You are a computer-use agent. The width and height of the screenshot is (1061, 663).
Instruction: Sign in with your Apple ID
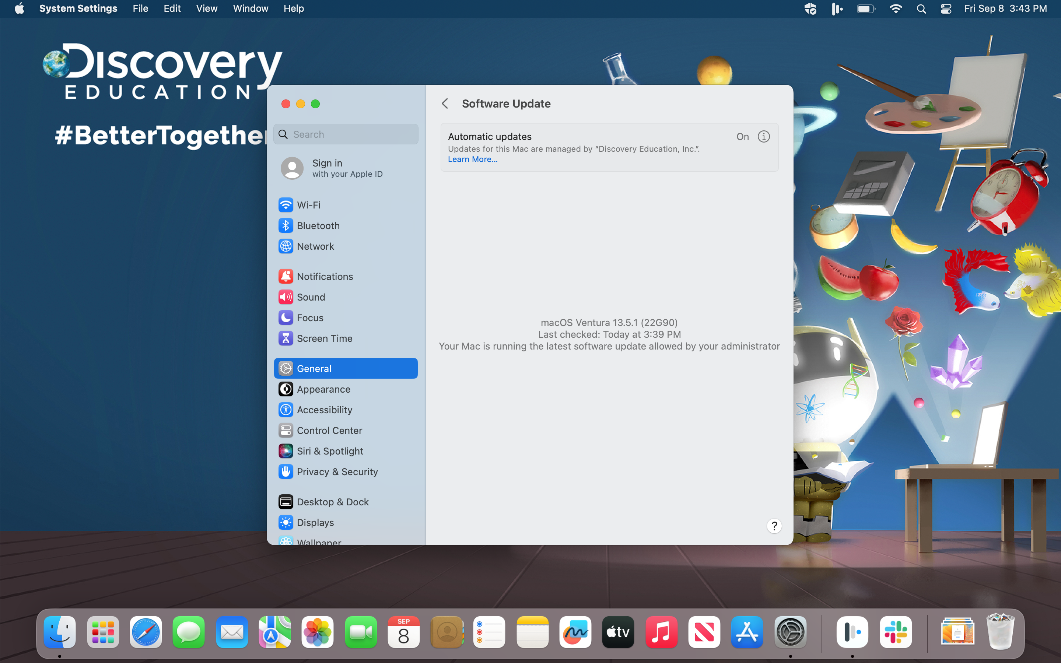point(346,168)
